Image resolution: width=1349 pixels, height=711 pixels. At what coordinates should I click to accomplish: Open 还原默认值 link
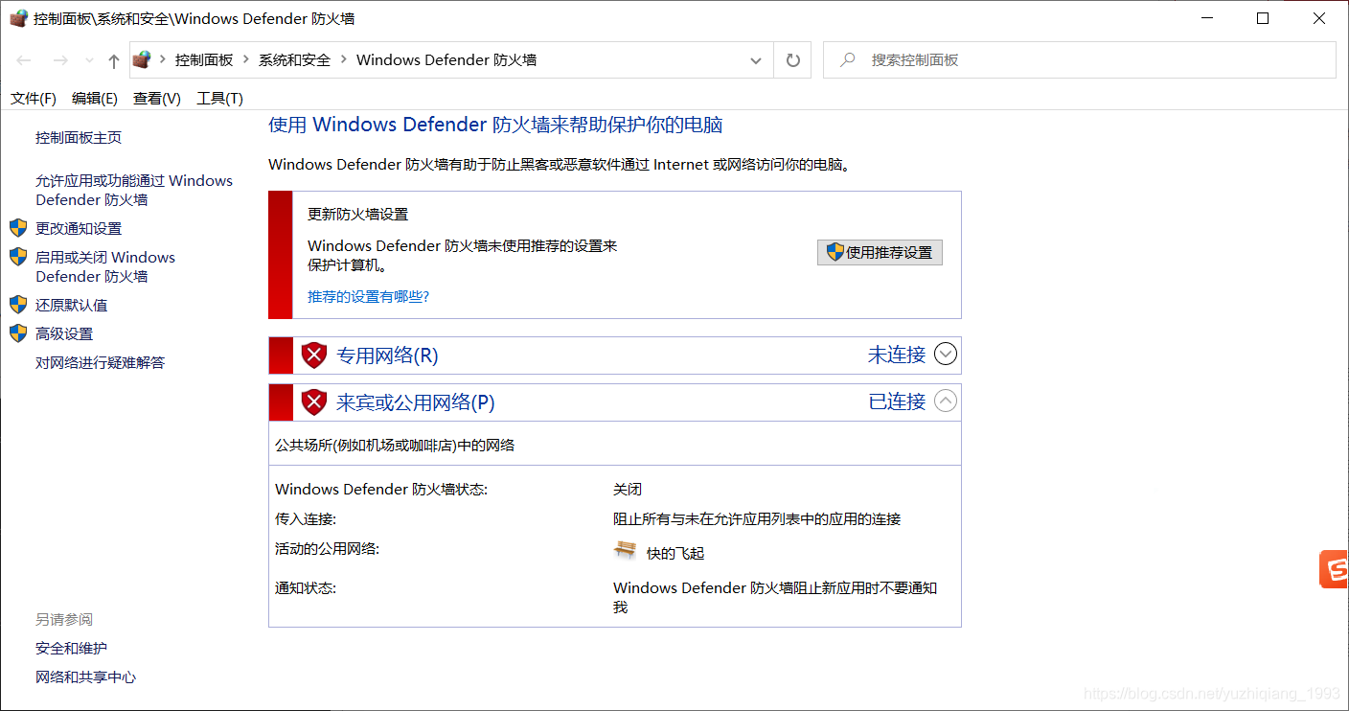click(72, 305)
